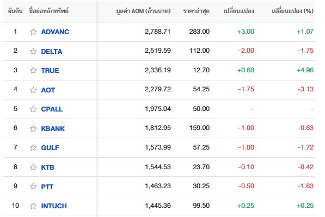Star the KBANK stock row
325x217 pixels.
33,128
